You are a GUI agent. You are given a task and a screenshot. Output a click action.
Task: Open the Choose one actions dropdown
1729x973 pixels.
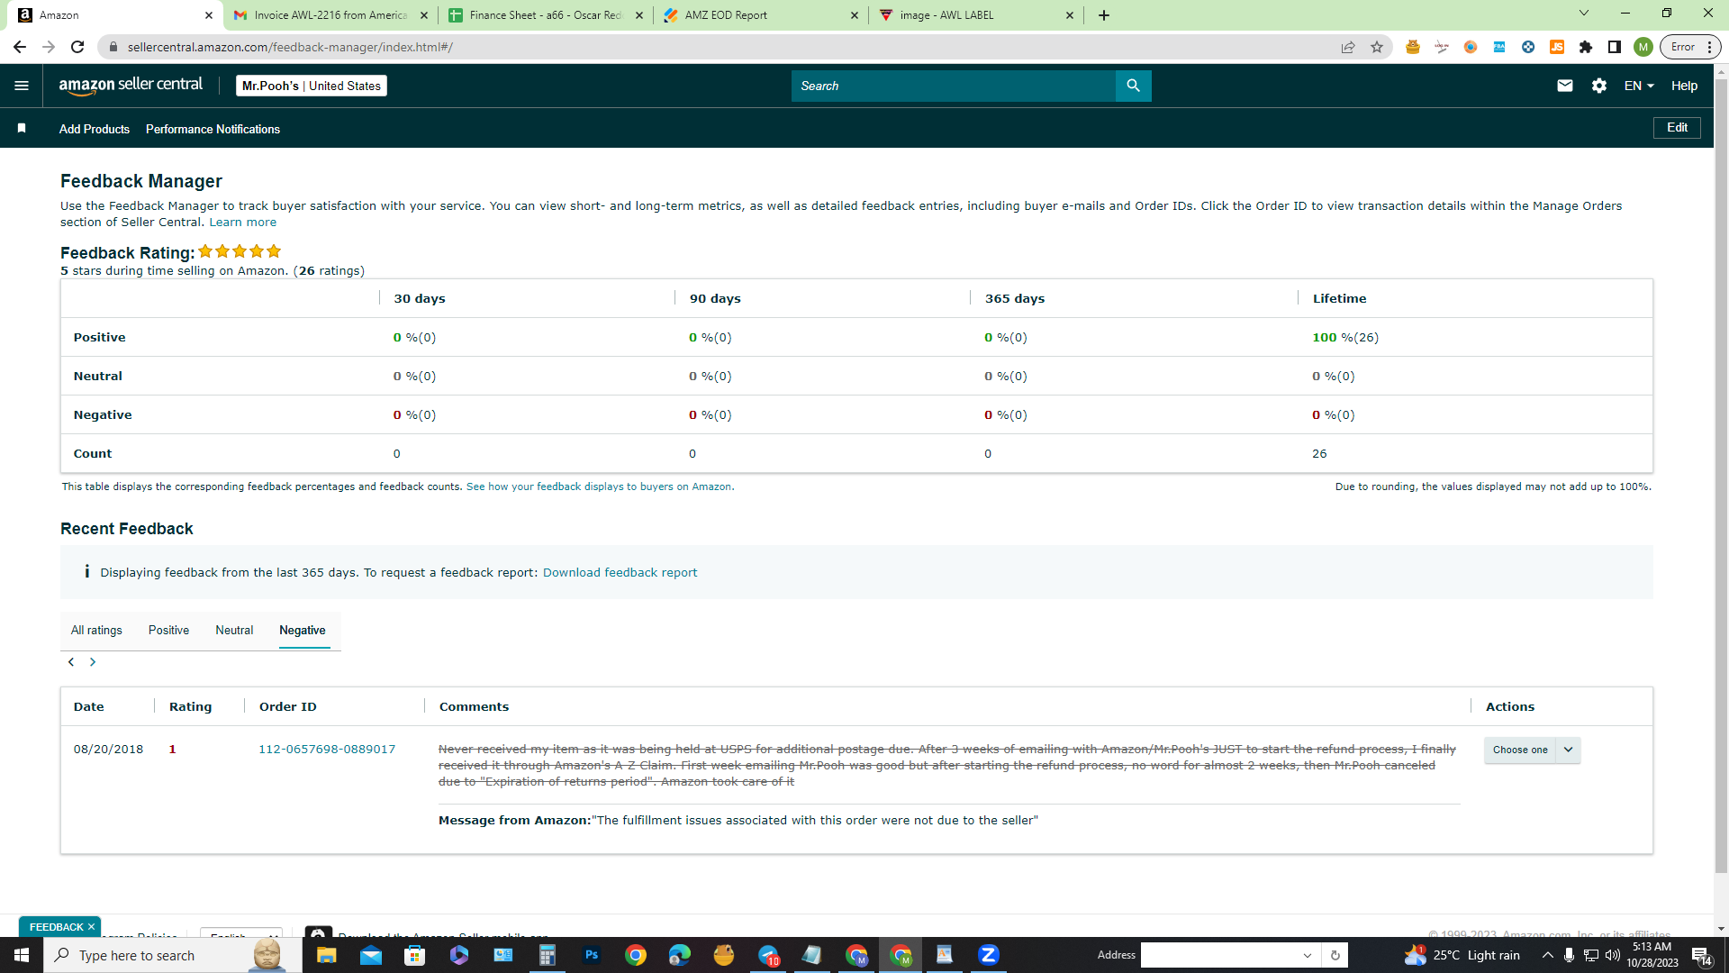pyautogui.click(x=1533, y=750)
